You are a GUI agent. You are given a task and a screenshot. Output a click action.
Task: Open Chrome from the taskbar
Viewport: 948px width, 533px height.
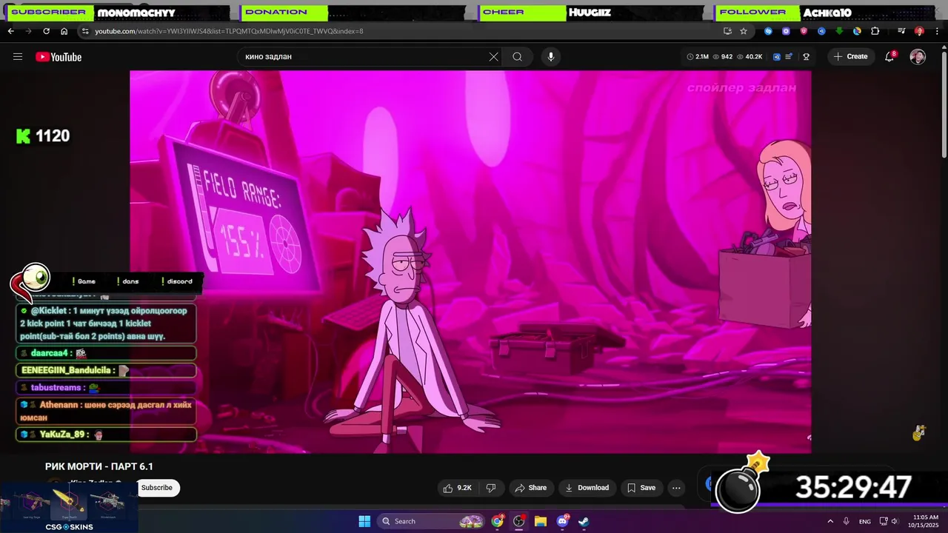point(498,521)
